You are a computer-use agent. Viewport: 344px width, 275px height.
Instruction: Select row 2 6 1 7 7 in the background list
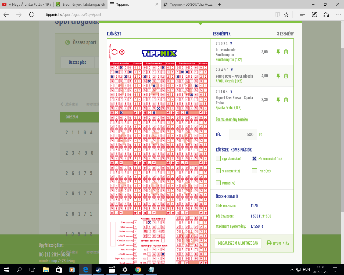pyautogui.click(x=80, y=194)
